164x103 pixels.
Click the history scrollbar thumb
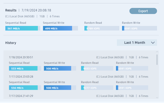[x=157, y=60]
